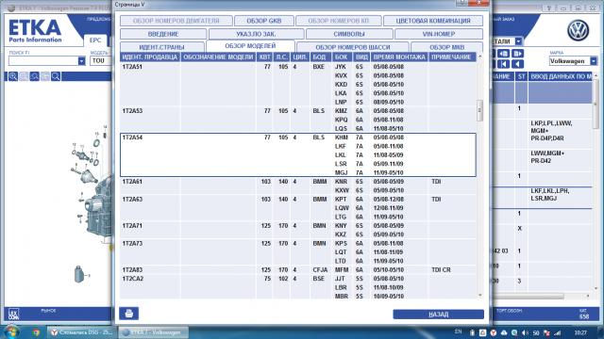Image resolution: width=604 pixels, height=339 pixels.
Task: Click the first zoom magnifier icon
Action: tap(13, 76)
